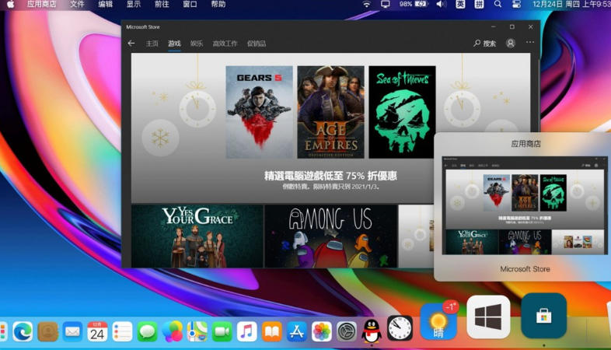Open the 应用商店 menu in the menu bar
Screen dimensions: 611x350
(42, 5)
